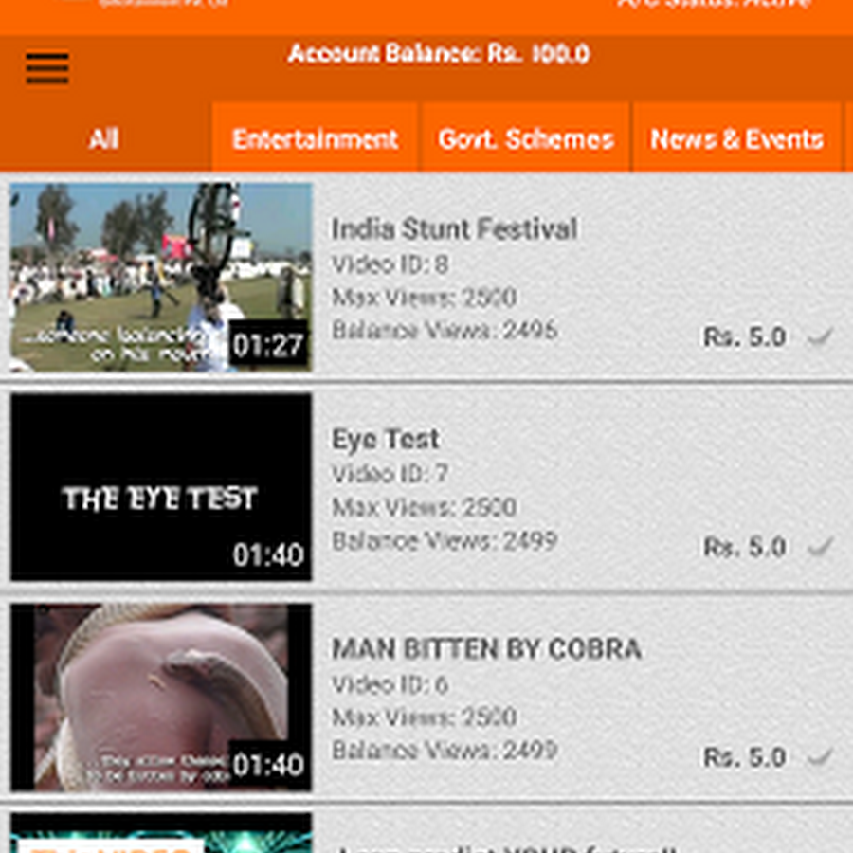Click the Account Balance Rs. 100.0 text

click(439, 53)
